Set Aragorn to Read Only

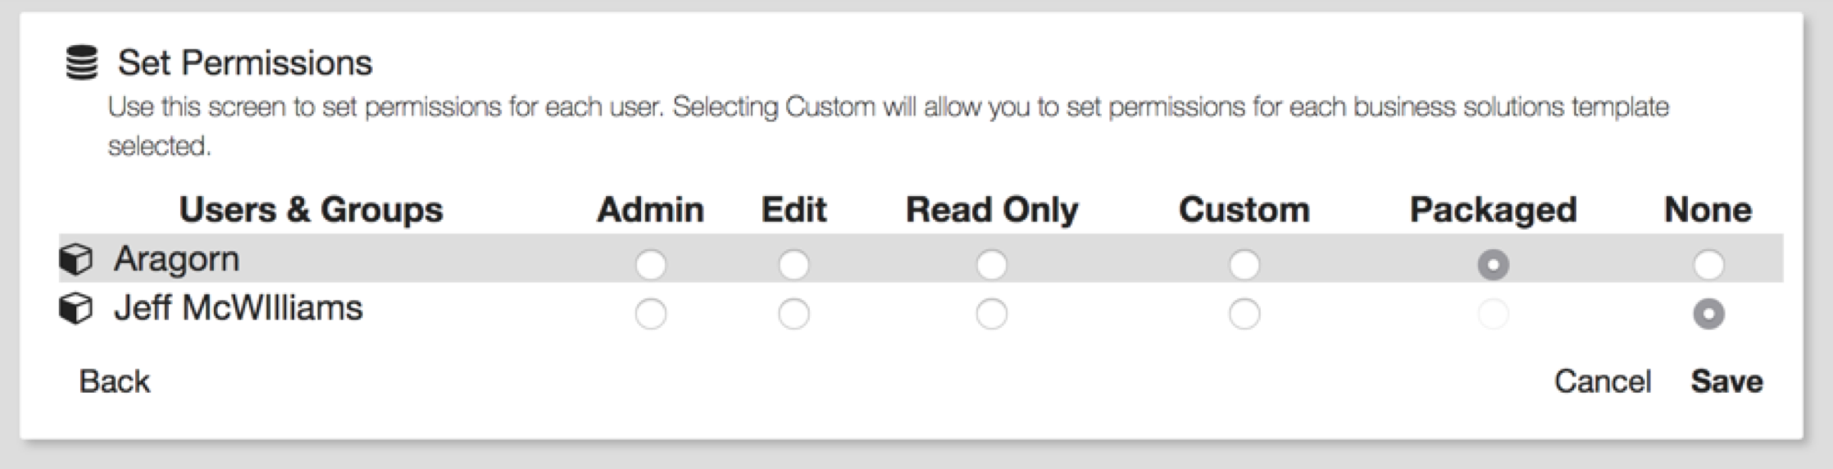click(991, 265)
